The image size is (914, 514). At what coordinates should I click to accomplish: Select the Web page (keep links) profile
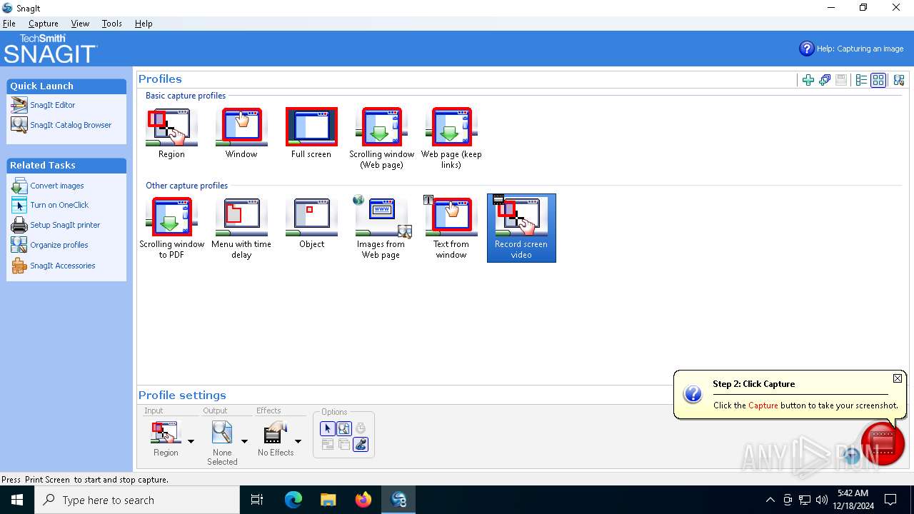pos(451,139)
